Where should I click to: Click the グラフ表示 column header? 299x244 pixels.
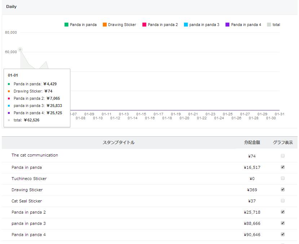coord(283,142)
